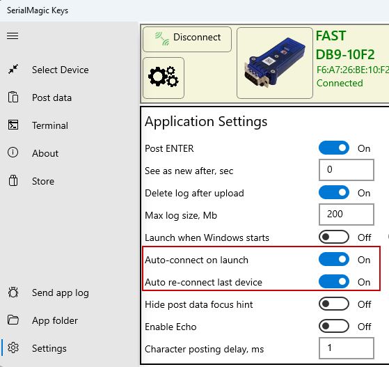Click the green Connected status text
The image size is (389, 367).
coord(340,83)
